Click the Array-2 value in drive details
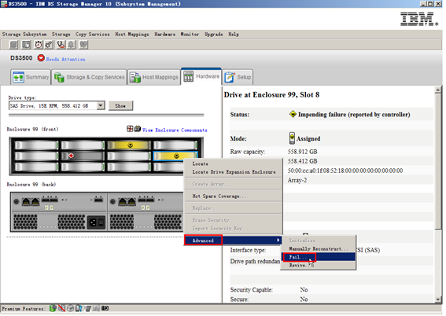This screenshot has width=446, height=316. (x=297, y=180)
